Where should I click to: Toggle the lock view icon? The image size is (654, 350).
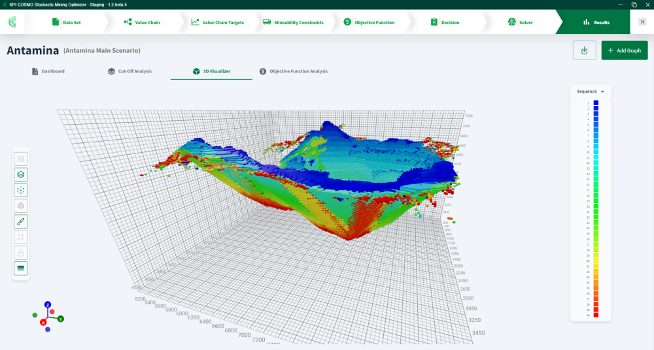[21, 252]
